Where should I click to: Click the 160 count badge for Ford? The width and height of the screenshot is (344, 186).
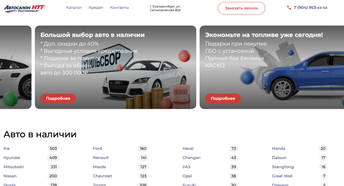pyautogui.click(x=143, y=149)
